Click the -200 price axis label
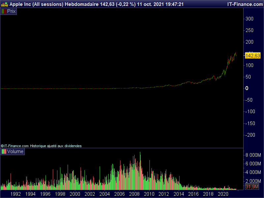Image resolution: width=264 pixels, height=198 pixels. pos(250,135)
